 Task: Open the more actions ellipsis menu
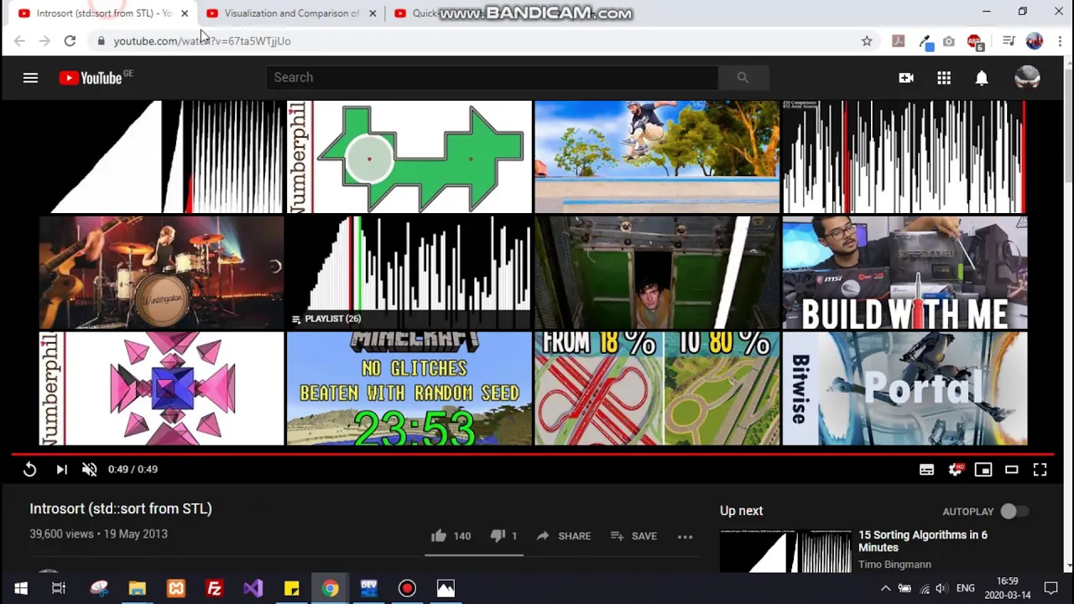[x=685, y=536]
